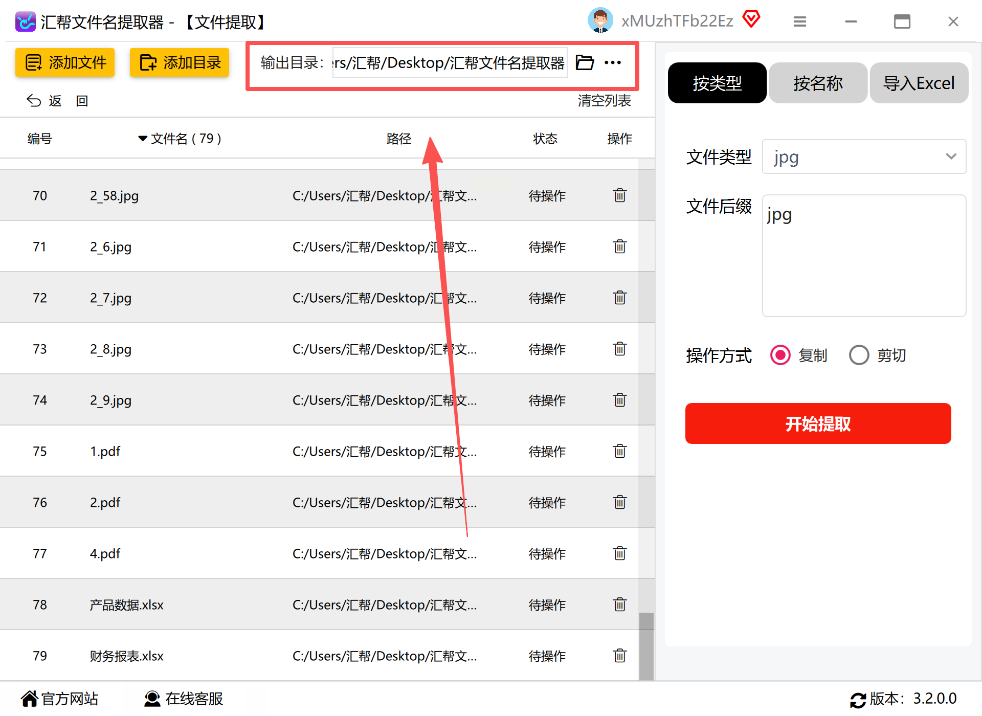Click the file list vertical scrollbar thumb
Screen dimensions: 982x716
pyautogui.click(x=646, y=645)
